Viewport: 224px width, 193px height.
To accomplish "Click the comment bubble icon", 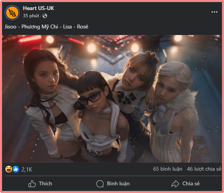I will (x=100, y=184).
